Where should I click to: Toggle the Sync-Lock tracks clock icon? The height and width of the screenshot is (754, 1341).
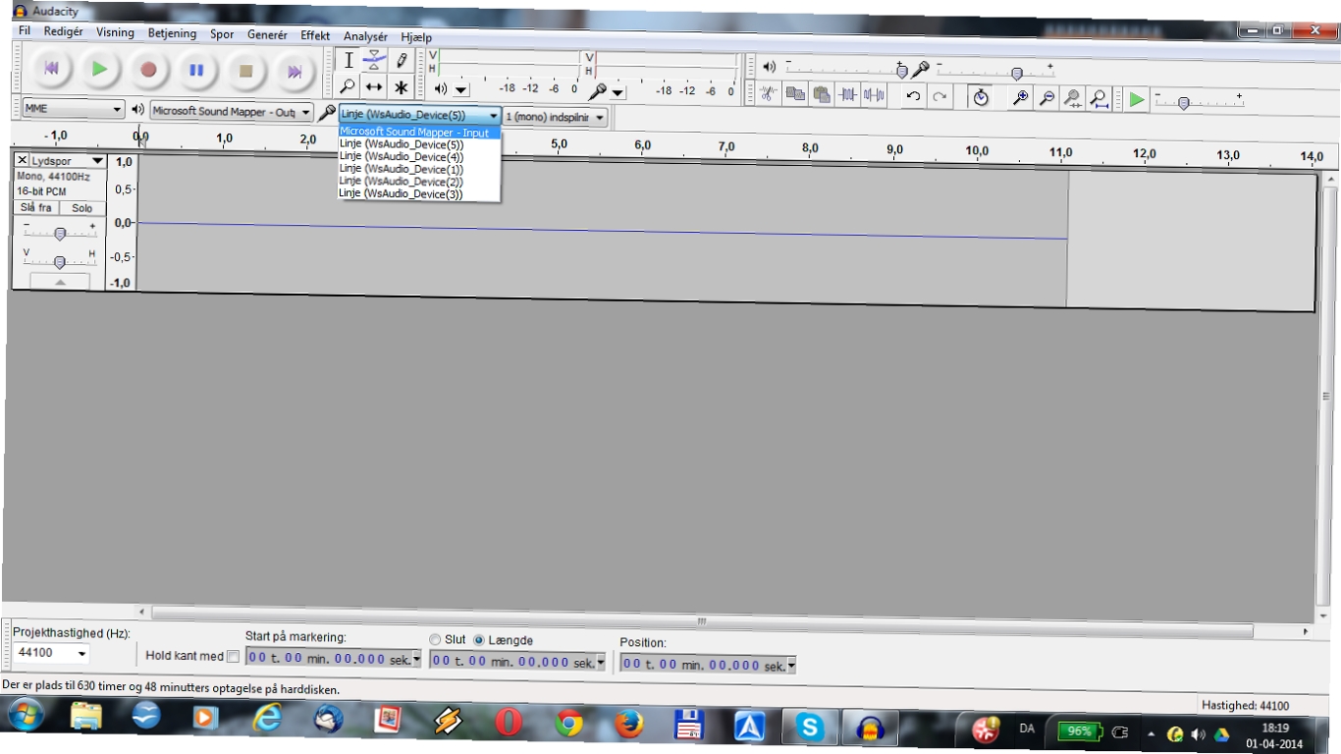pyautogui.click(x=980, y=97)
